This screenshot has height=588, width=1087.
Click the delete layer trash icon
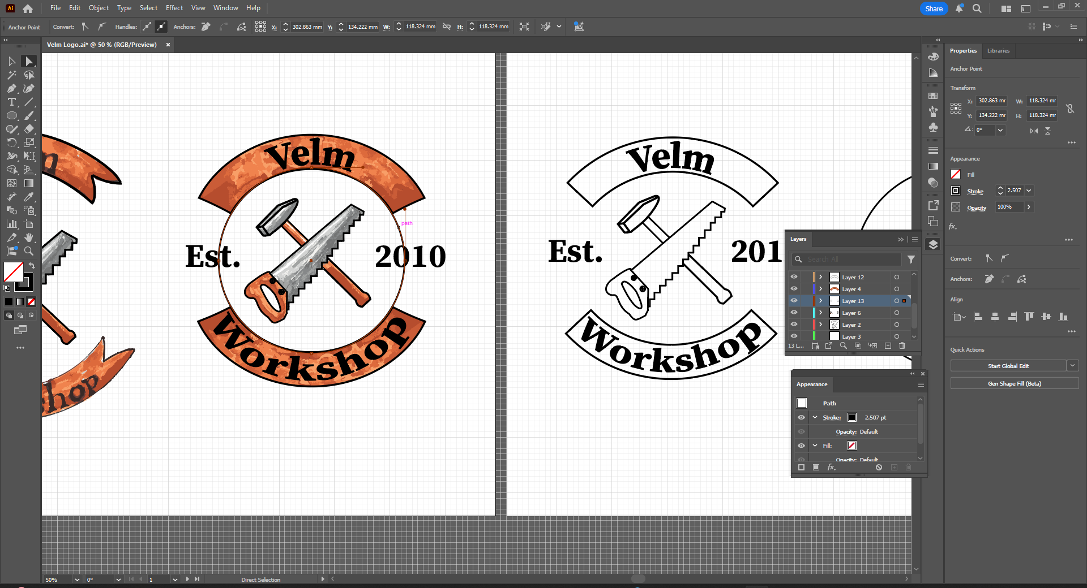[x=902, y=345]
